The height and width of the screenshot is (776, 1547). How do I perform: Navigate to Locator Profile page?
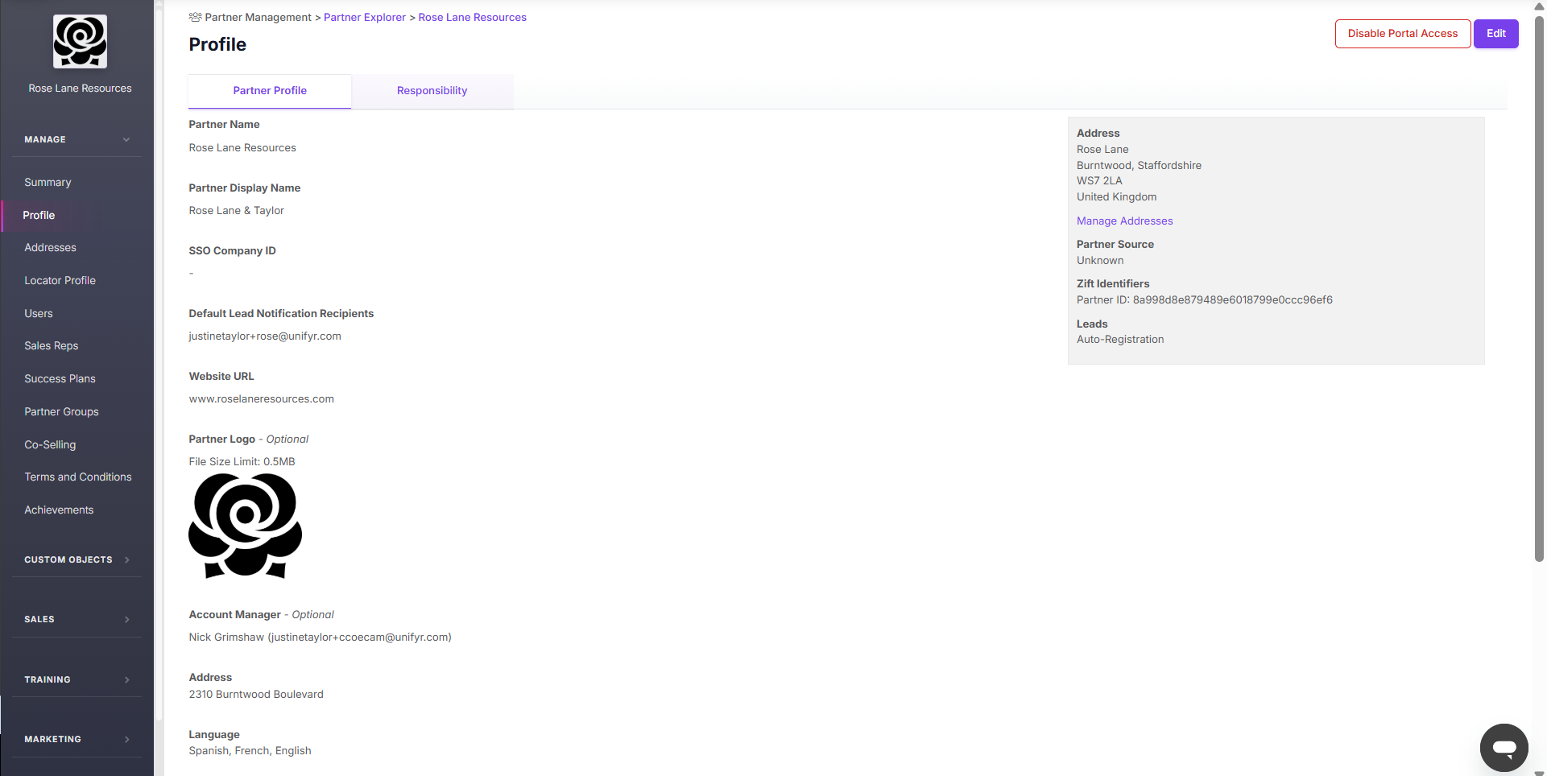tap(60, 281)
